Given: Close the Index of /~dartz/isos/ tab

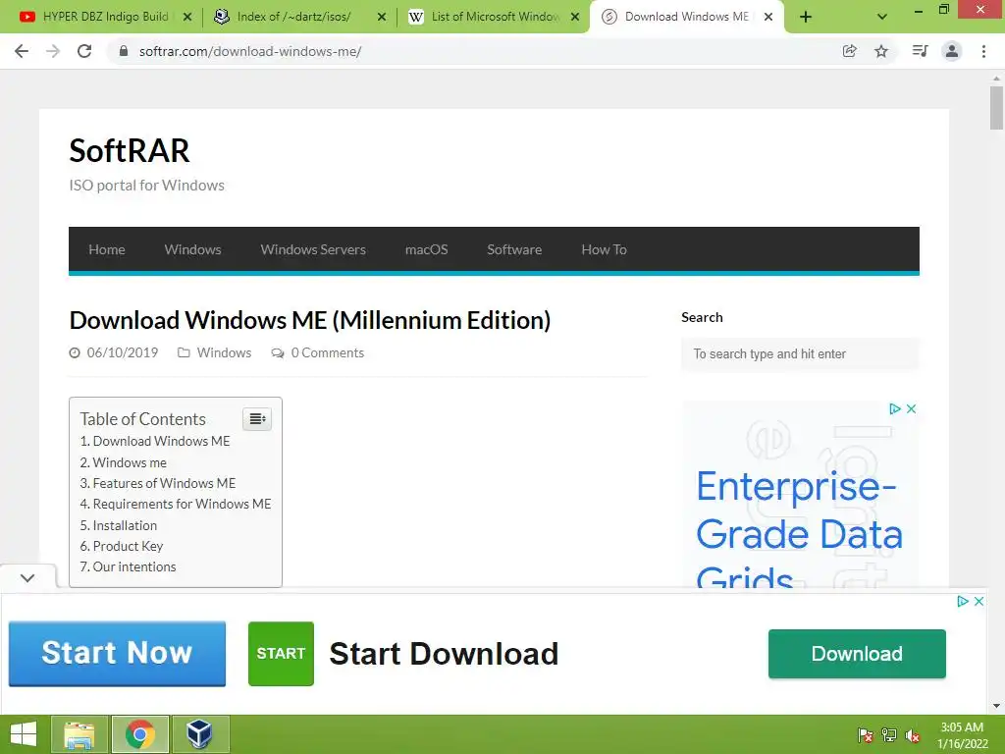Looking at the screenshot, I should click(x=382, y=17).
